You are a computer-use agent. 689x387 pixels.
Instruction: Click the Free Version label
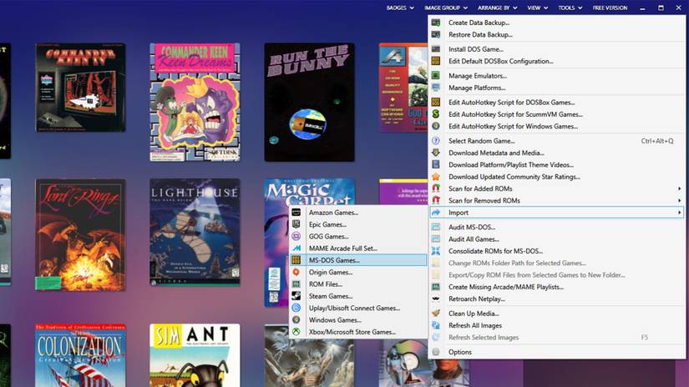coord(610,8)
